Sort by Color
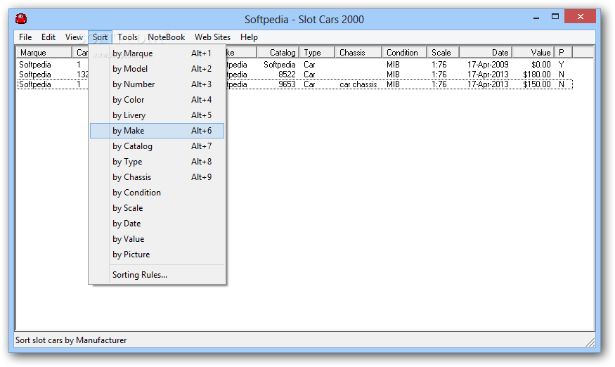 tap(157, 100)
